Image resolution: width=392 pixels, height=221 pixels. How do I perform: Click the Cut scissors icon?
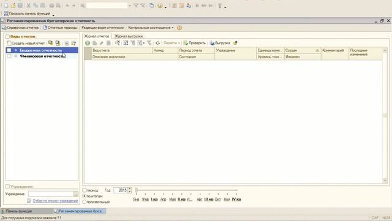(29, 6)
